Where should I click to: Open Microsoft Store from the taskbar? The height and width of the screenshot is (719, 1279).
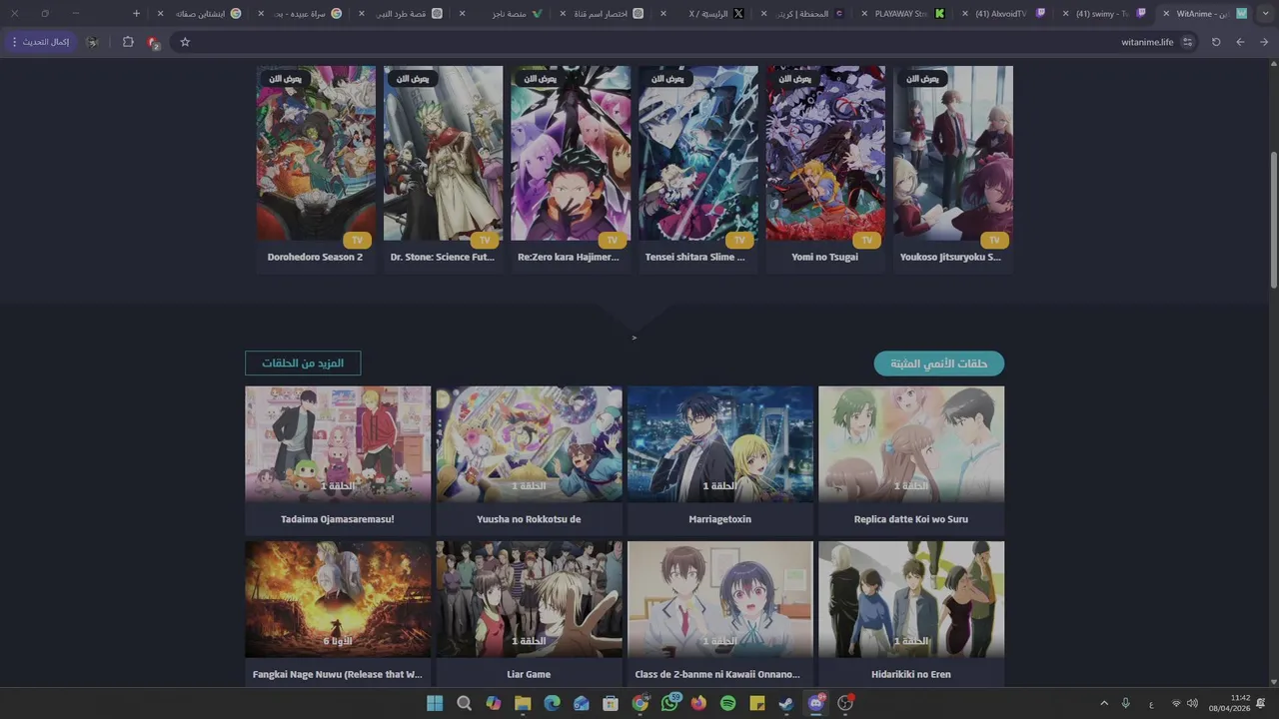pyautogui.click(x=611, y=703)
